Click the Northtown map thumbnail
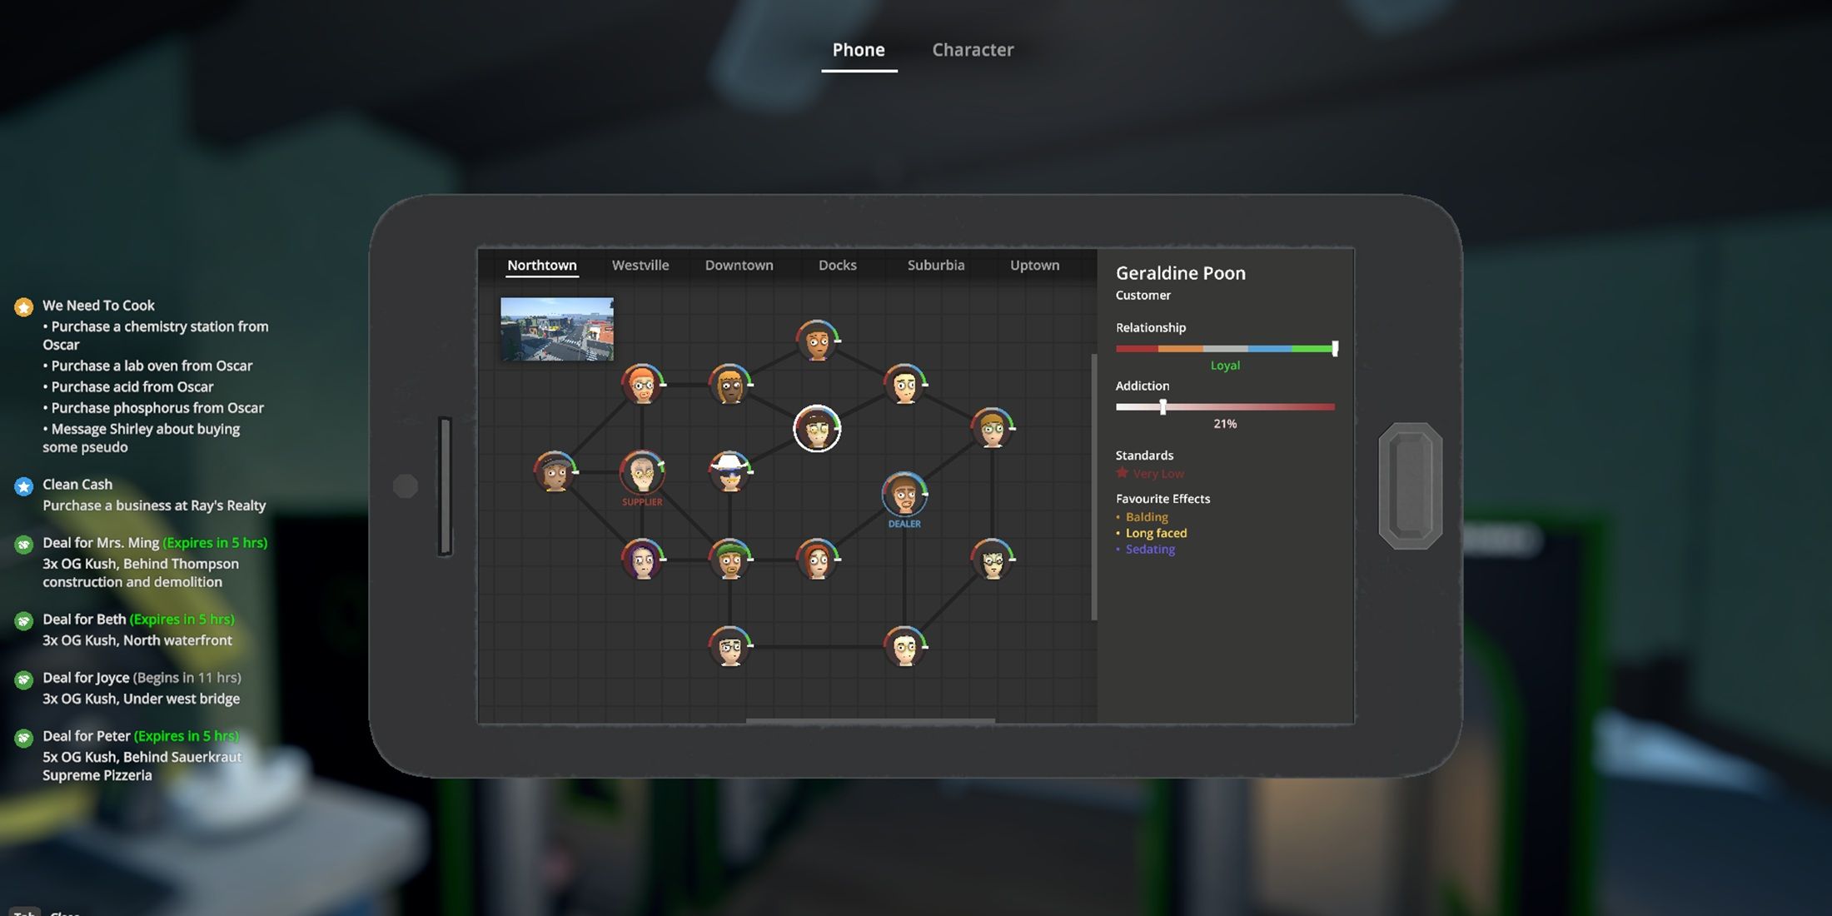Image resolution: width=1832 pixels, height=916 pixels. coord(557,329)
